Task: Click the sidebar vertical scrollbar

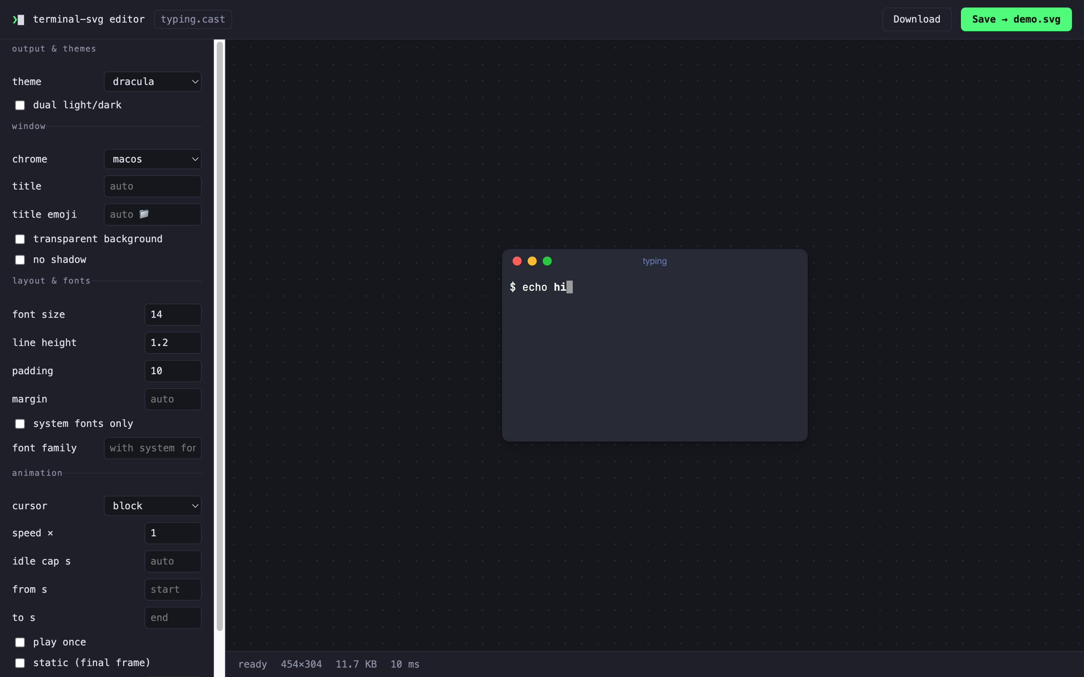Action: (x=219, y=336)
